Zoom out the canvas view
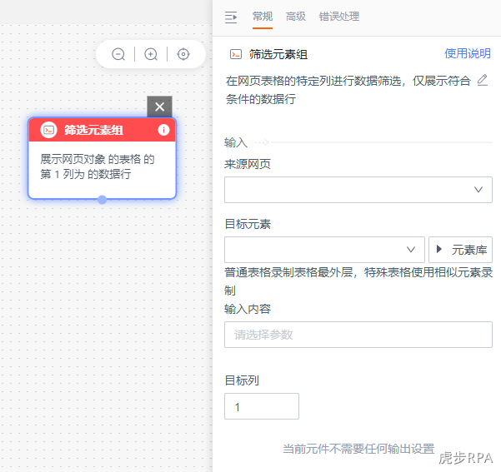Viewport: 501px width, 472px height. click(118, 54)
